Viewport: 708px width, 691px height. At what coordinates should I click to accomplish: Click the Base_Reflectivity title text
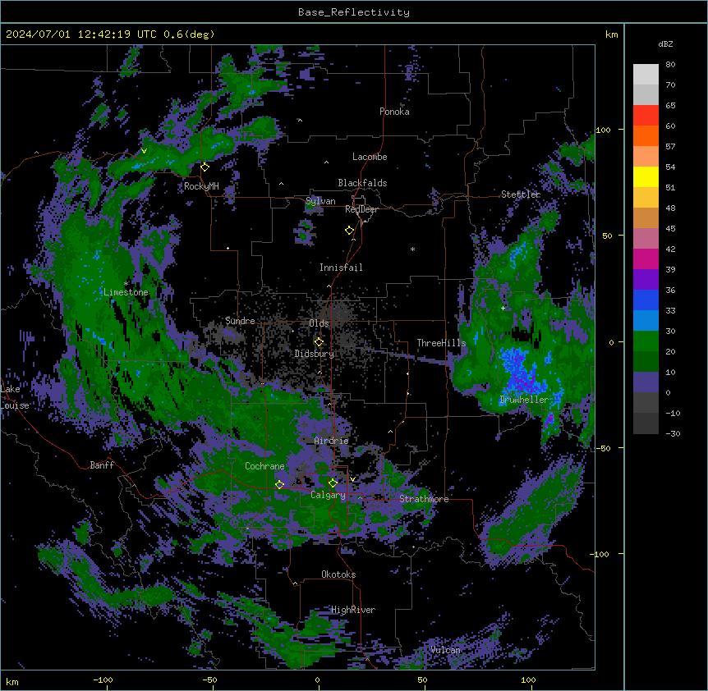[354, 12]
